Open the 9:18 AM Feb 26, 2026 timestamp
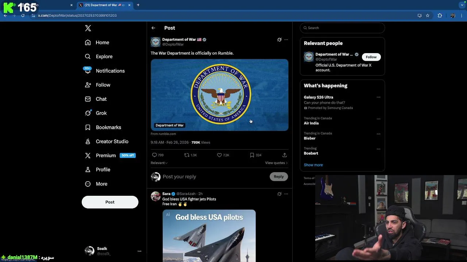This screenshot has width=467, height=262. pyautogui.click(x=170, y=143)
